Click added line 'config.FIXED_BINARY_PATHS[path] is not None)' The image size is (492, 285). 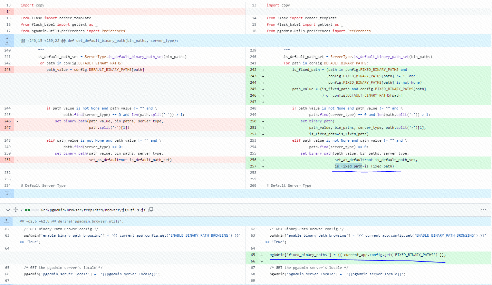click(x=375, y=82)
